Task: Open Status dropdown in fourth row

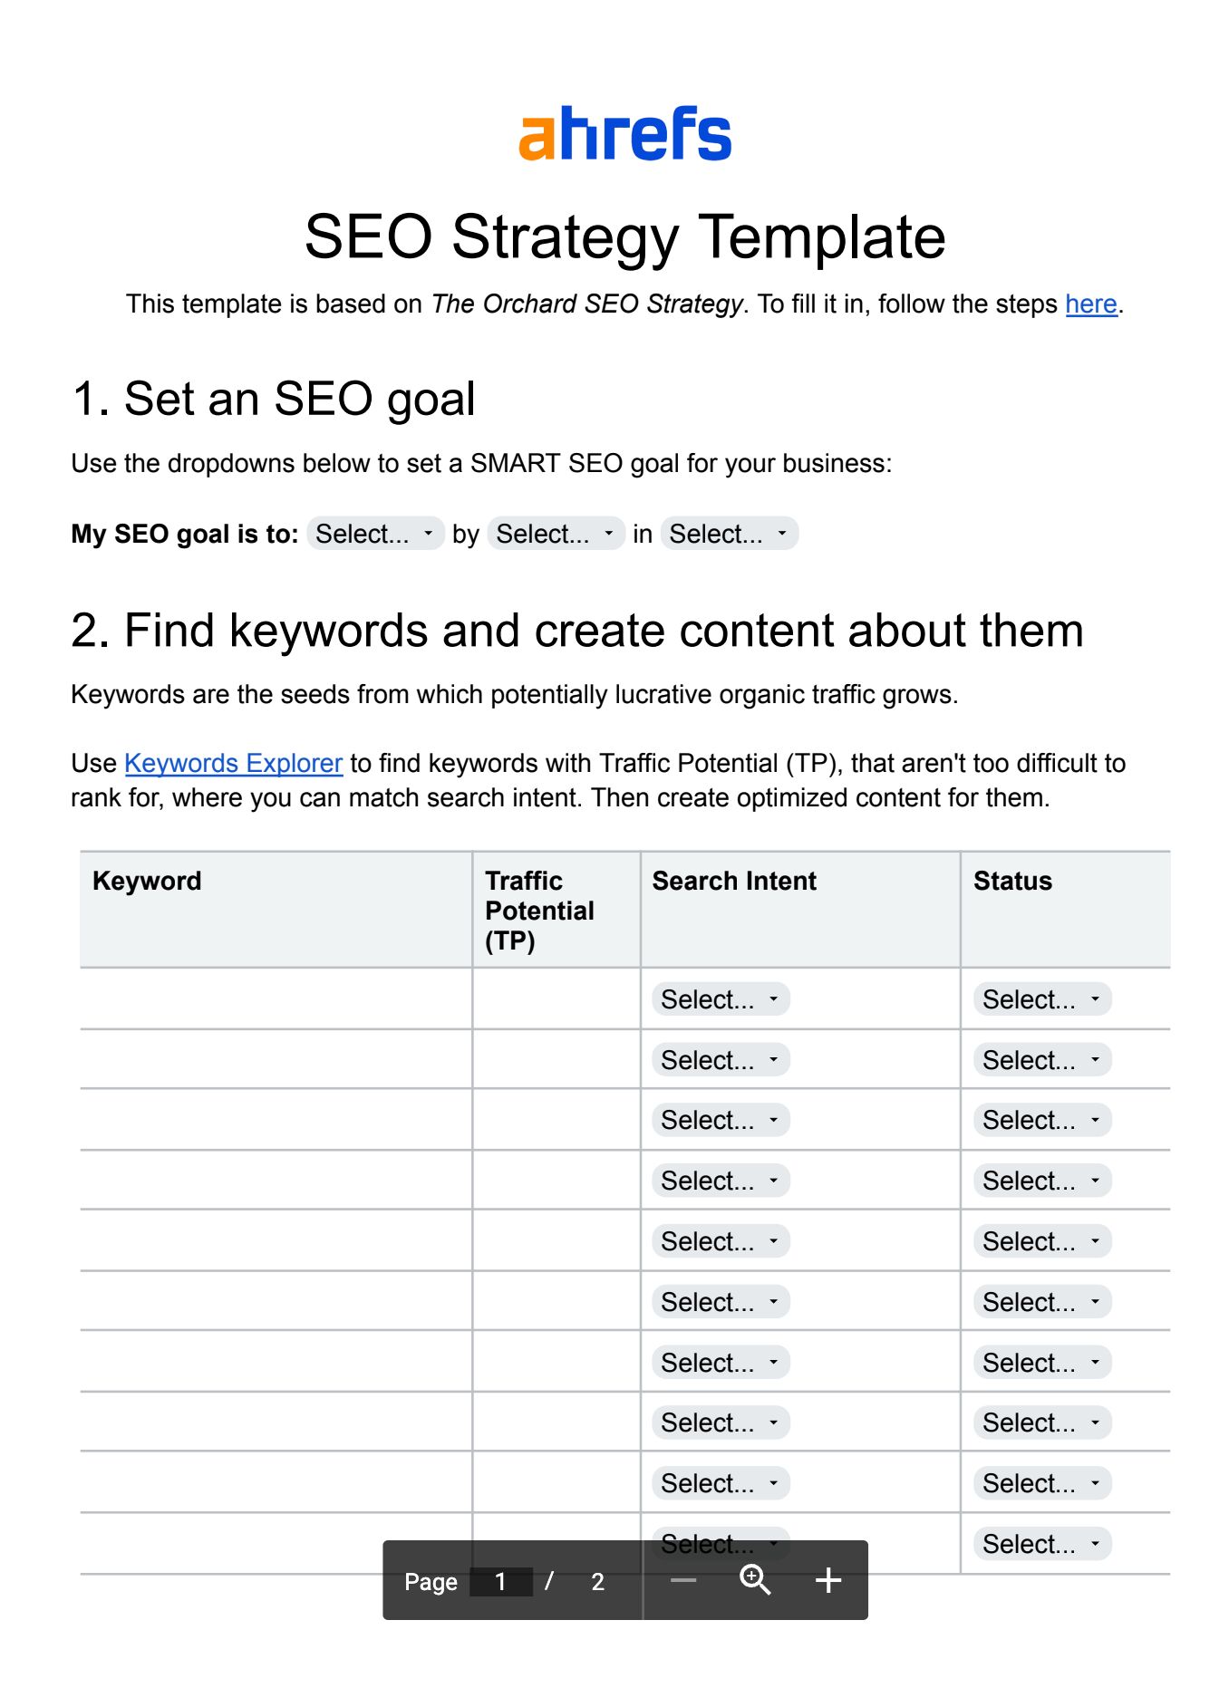Action: click(1040, 1181)
